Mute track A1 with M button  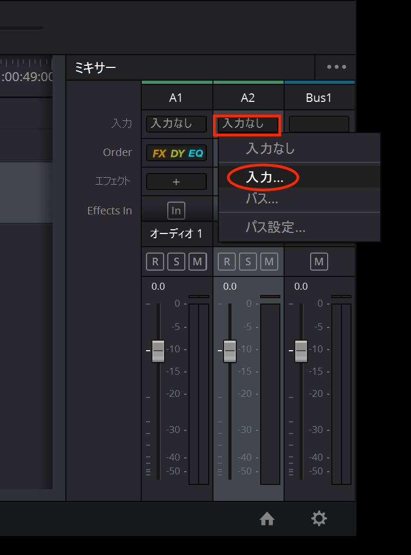[x=198, y=261]
